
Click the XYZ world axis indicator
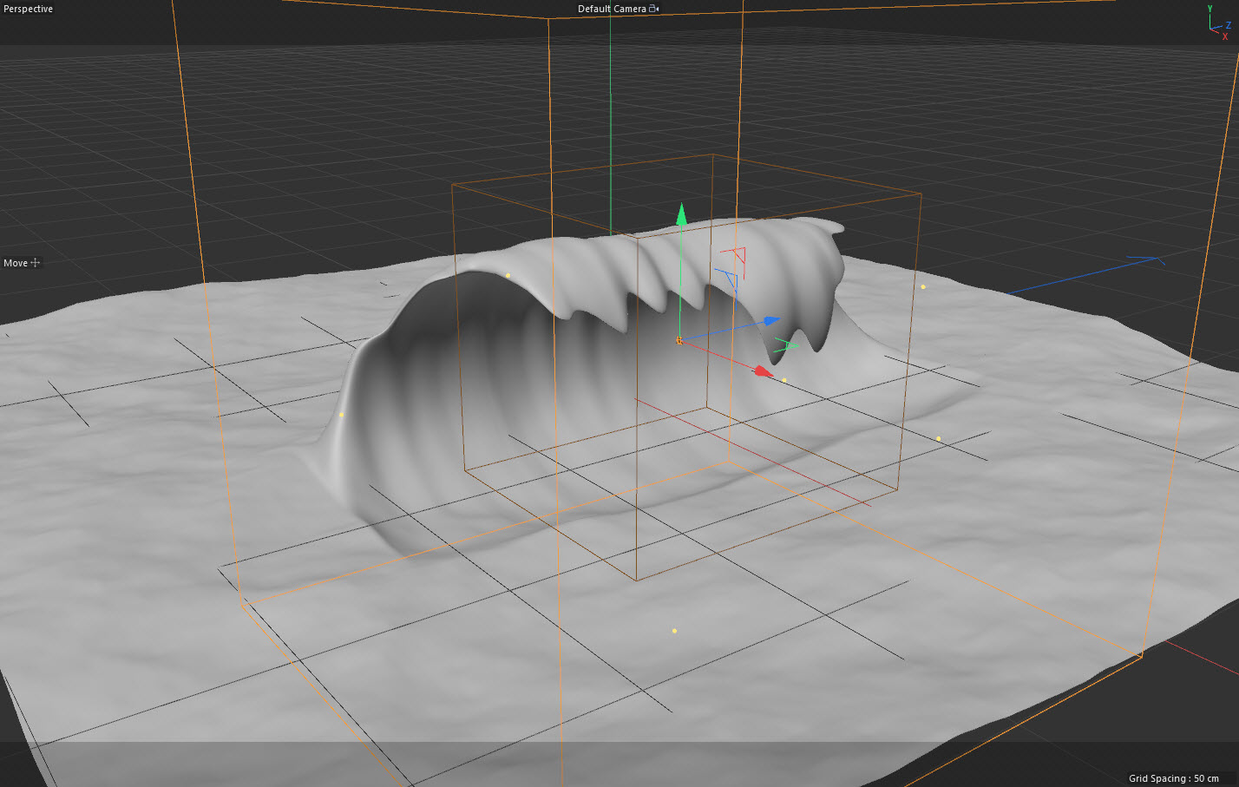(x=1220, y=22)
